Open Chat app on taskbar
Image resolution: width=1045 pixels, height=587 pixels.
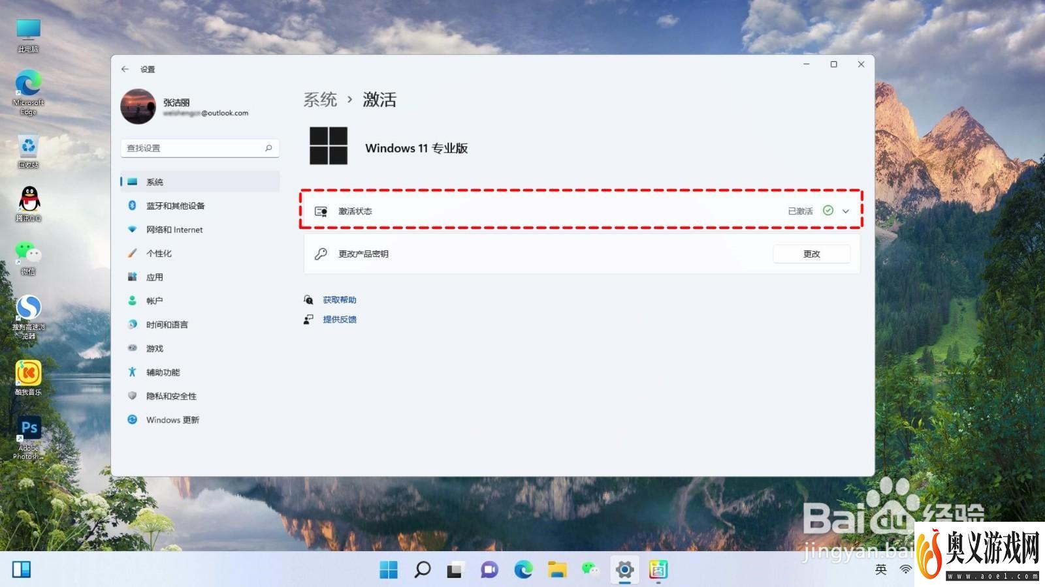click(x=489, y=569)
